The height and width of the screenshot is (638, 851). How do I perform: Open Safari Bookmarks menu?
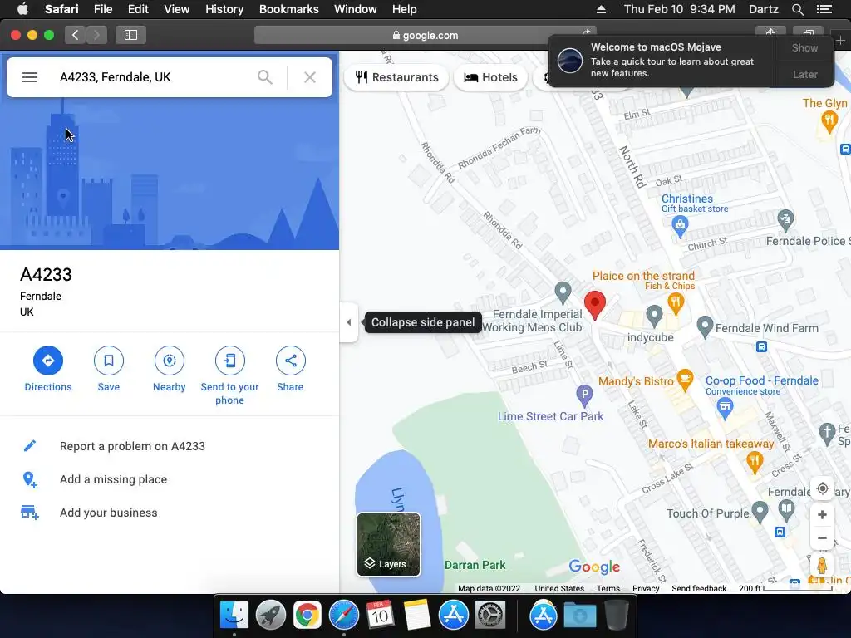coord(288,9)
